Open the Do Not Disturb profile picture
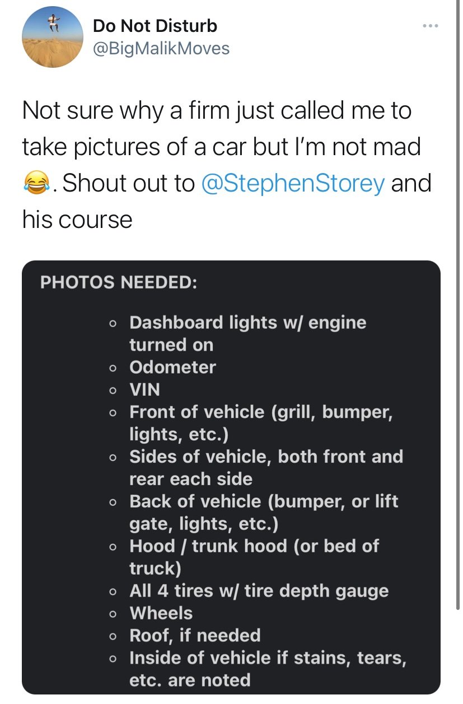Image resolution: width=463 pixels, height=704 pixels. coord(53,37)
